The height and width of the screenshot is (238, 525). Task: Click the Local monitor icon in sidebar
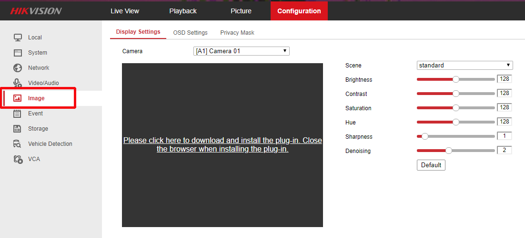pyautogui.click(x=18, y=38)
